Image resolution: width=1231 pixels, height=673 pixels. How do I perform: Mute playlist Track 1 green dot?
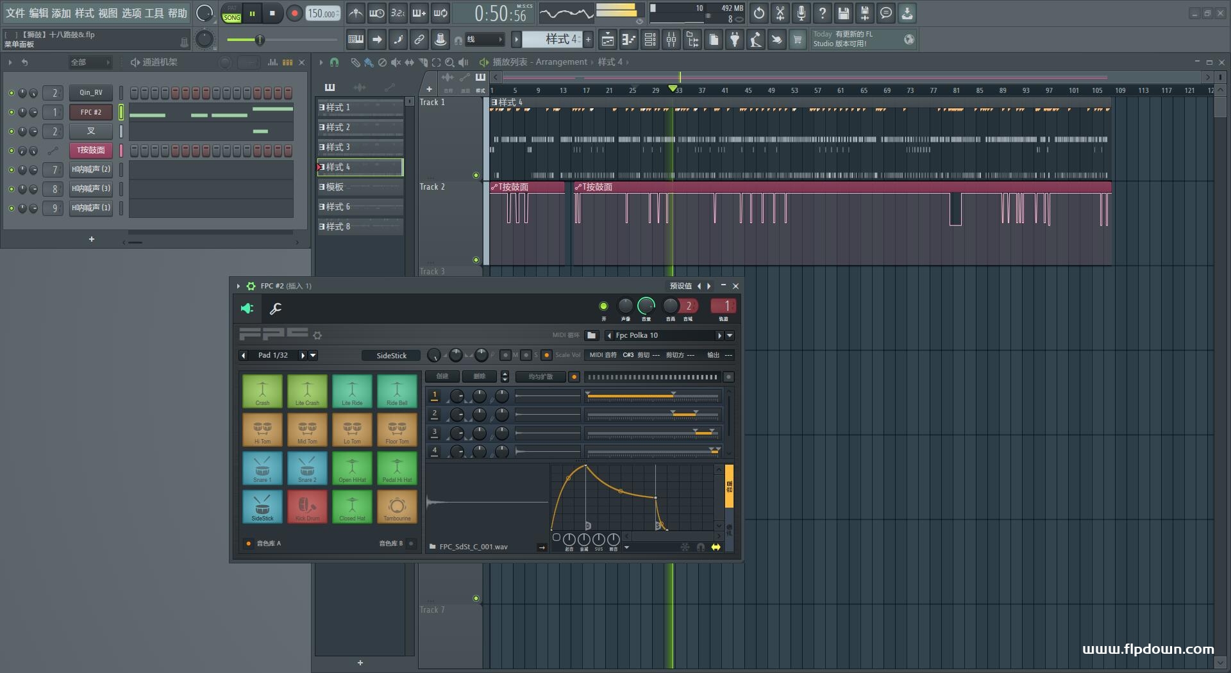tap(476, 175)
